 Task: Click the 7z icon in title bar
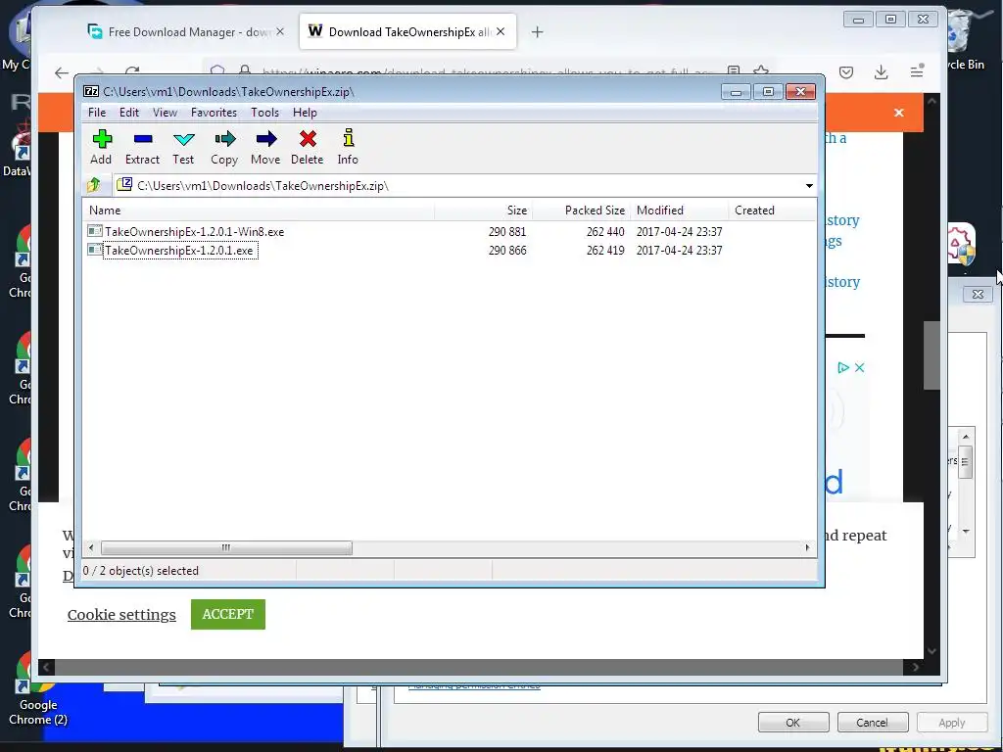point(91,91)
